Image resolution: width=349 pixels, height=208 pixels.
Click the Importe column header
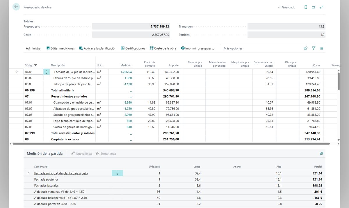tap(174, 65)
